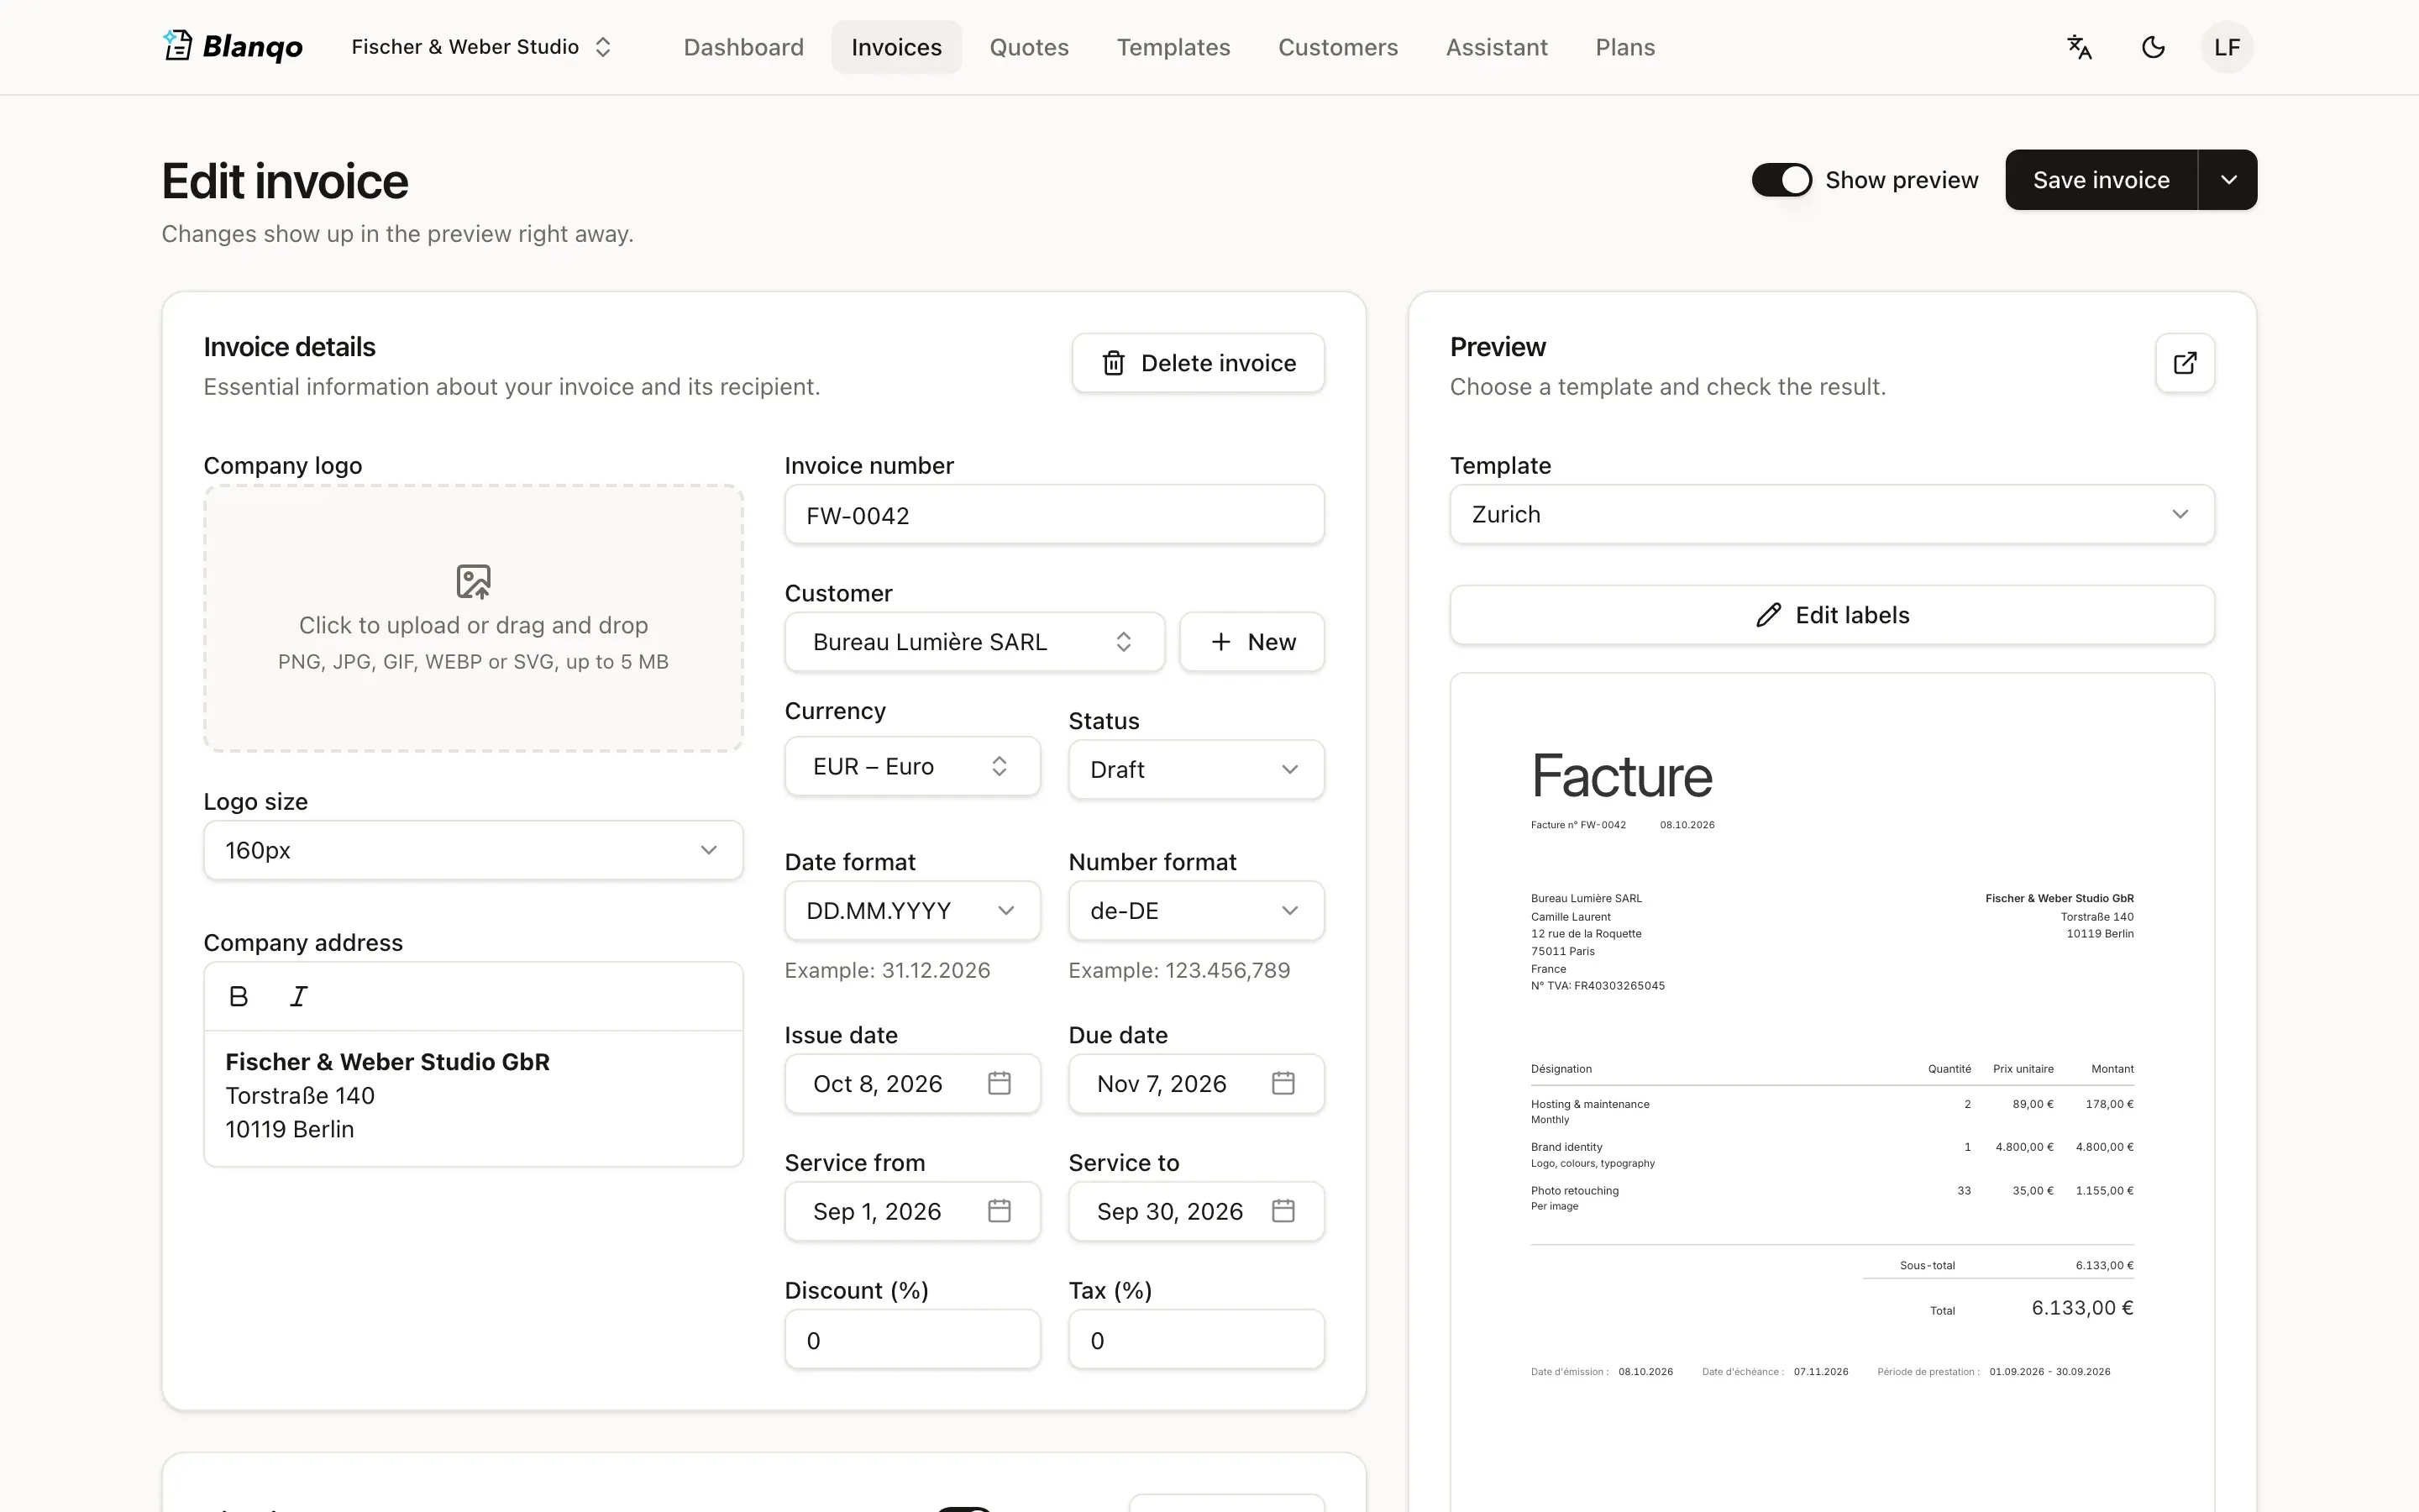Click 'Photo retouching' in the preview
This screenshot has width=2419, height=1512.
[1574, 1190]
